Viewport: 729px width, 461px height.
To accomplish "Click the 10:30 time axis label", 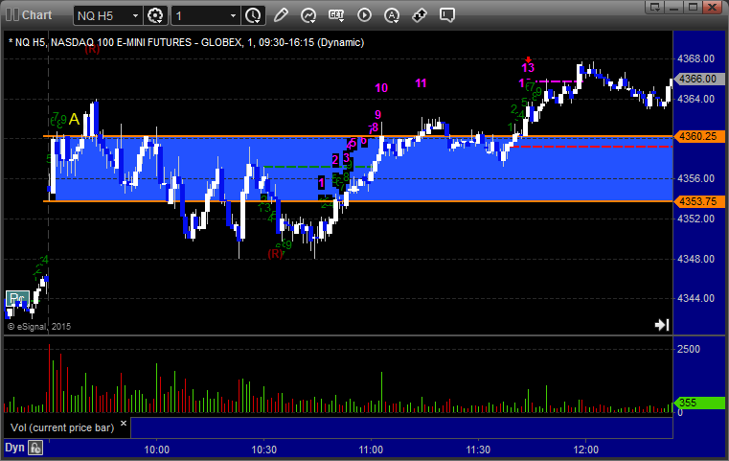I will click(264, 449).
